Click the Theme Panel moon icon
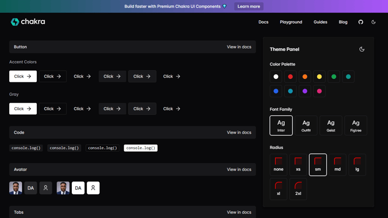388x218 pixels. point(362,49)
